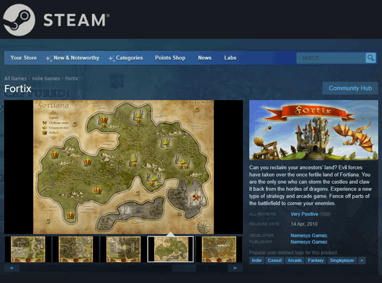382x283 pixels.
Task: Click in the store search field
Action: [x=331, y=58]
